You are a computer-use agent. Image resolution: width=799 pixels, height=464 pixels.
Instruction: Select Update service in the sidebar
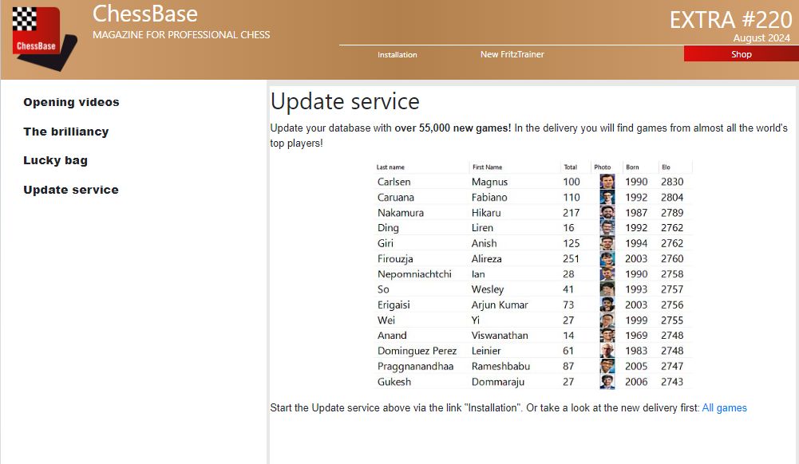point(71,189)
